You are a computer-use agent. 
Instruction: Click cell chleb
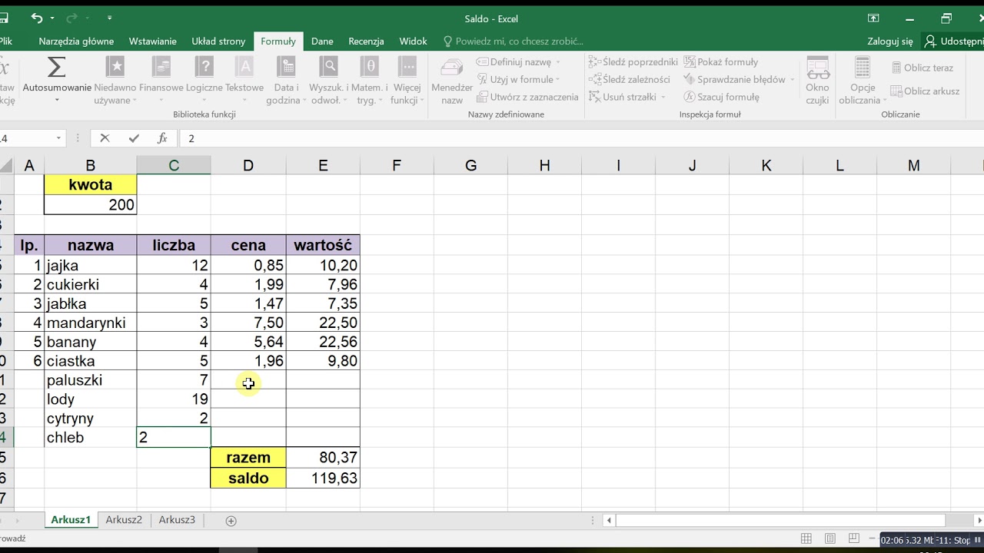pos(91,438)
